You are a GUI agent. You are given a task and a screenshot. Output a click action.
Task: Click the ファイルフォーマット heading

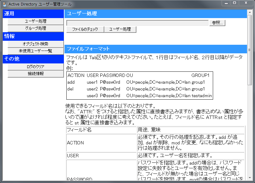[x=156, y=49]
